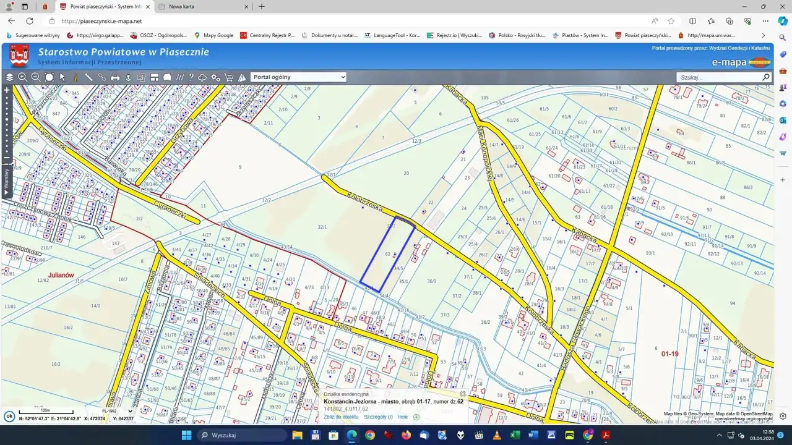This screenshot has width=792, height=445.
Task: Open the layers stack icon in toolbar
Action: 9,77
